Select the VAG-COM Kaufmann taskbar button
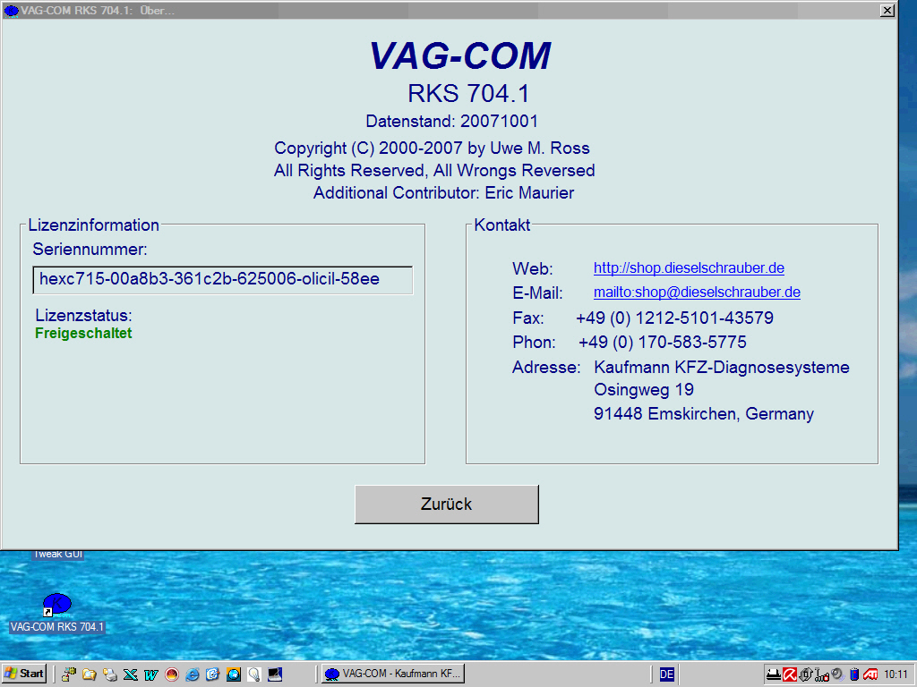Image resolution: width=917 pixels, height=687 pixels. pyautogui.click(x=393, y=674)
